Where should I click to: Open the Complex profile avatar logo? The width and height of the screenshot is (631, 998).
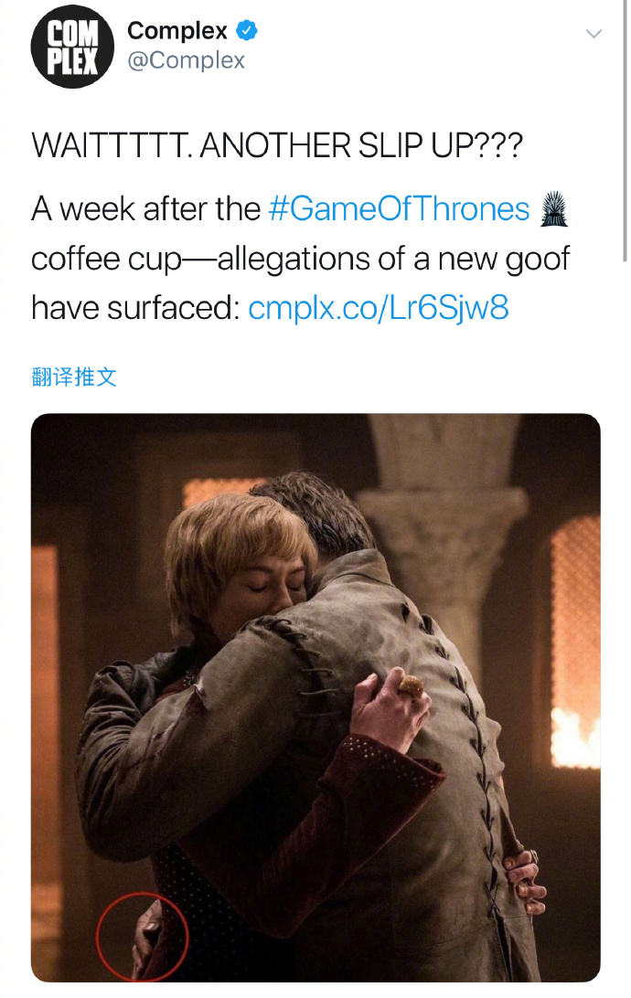tap(72, 47)
